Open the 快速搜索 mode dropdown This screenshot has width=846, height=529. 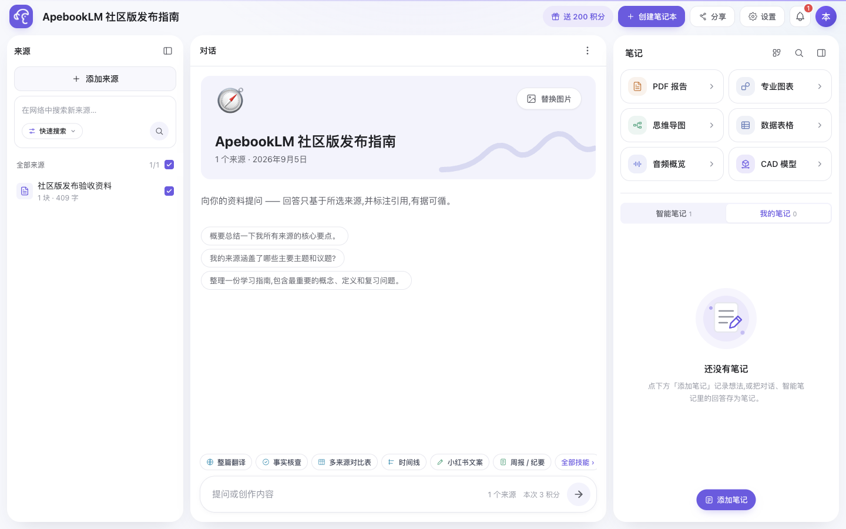pos(52,131)
